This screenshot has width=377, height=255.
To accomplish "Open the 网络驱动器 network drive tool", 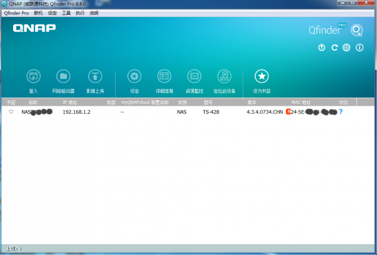I will [x=63, y=77].
